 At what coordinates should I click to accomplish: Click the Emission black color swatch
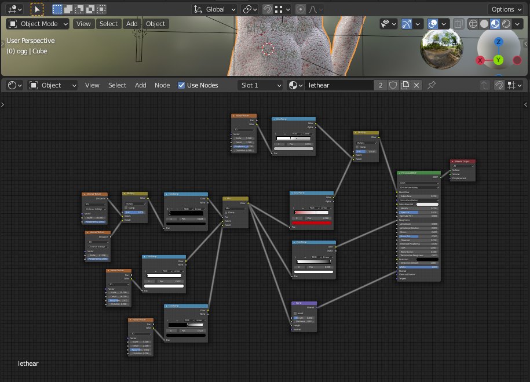tap(427, 259)
